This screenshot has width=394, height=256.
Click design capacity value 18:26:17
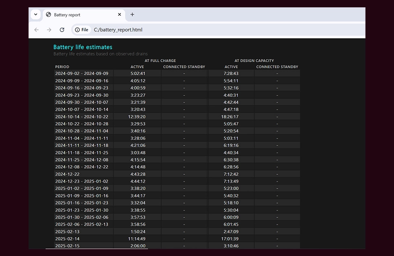tap(230, 117)
